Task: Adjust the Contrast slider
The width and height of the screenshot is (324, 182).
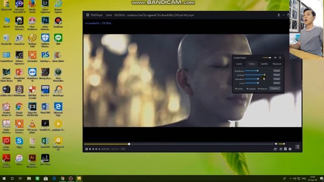Action: [258, 75]
